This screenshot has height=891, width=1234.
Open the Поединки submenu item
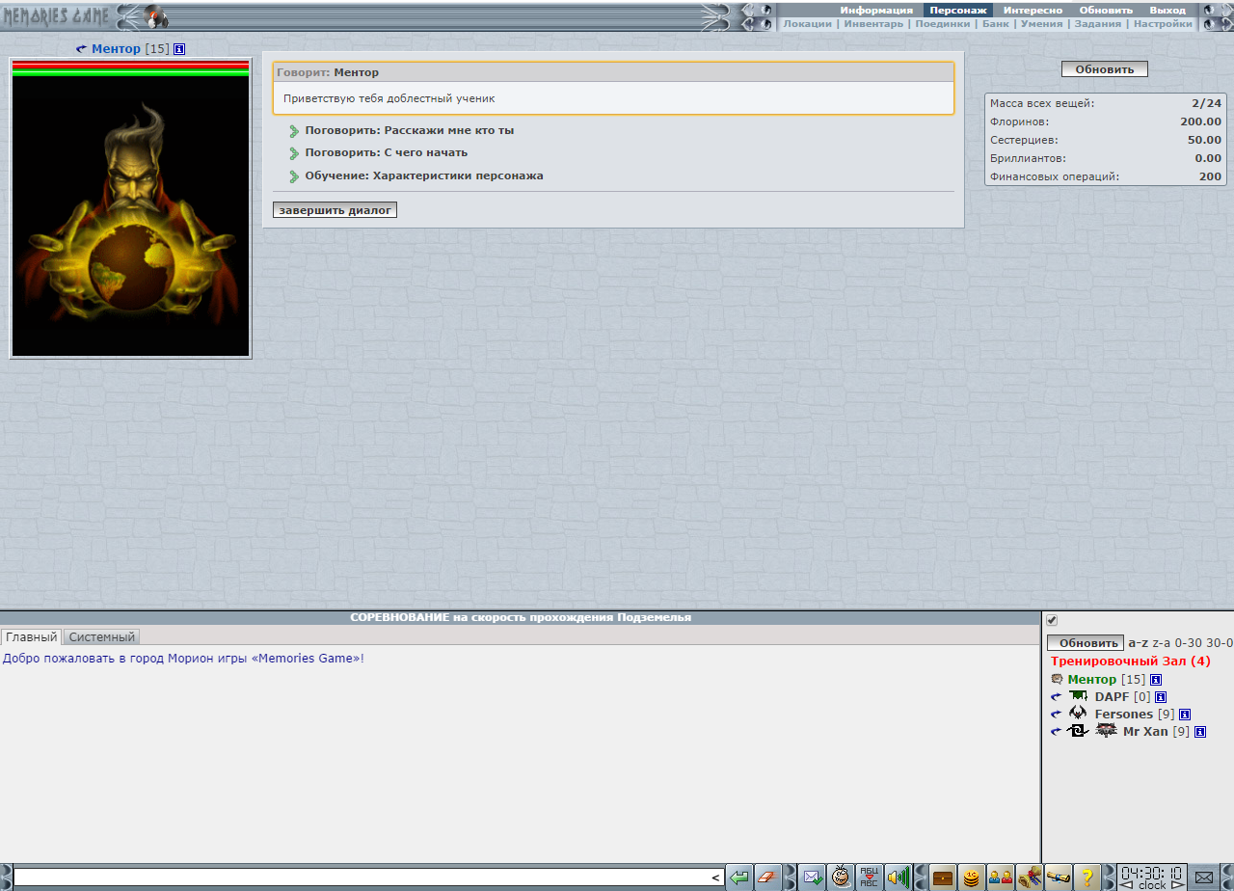[x=943, y=24]
